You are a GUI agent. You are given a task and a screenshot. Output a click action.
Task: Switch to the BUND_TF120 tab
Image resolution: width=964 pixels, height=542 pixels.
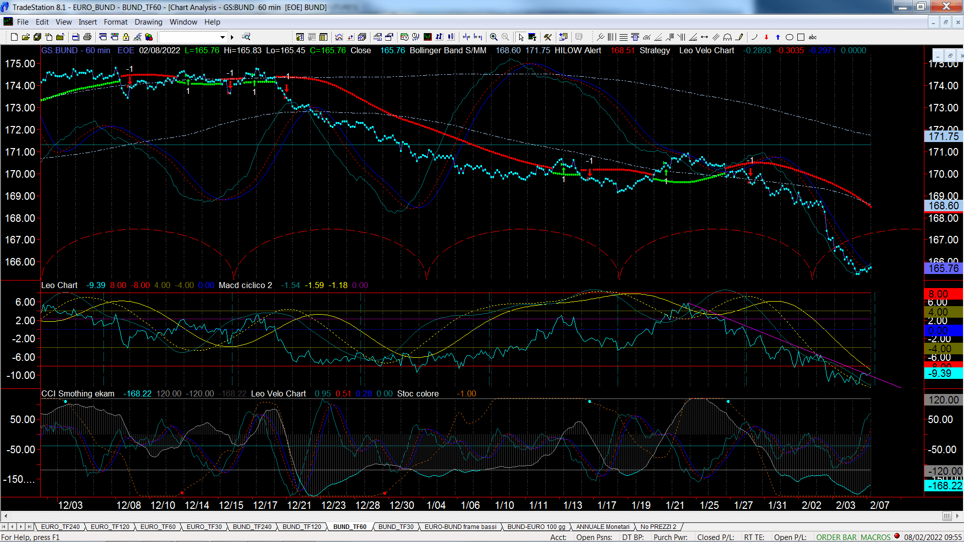coord(302,527)
